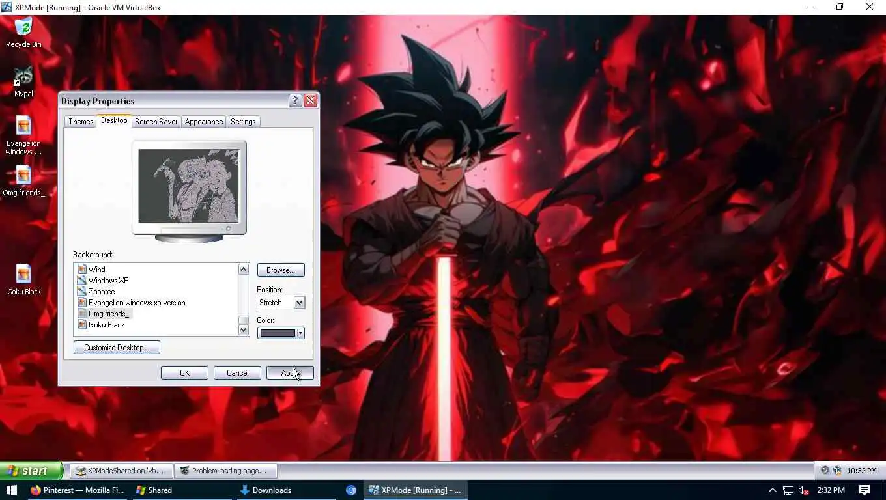Select the Mypal browser desktop icon
The width and height of the screenshot is (886, 500).
[x=23, y=82]
